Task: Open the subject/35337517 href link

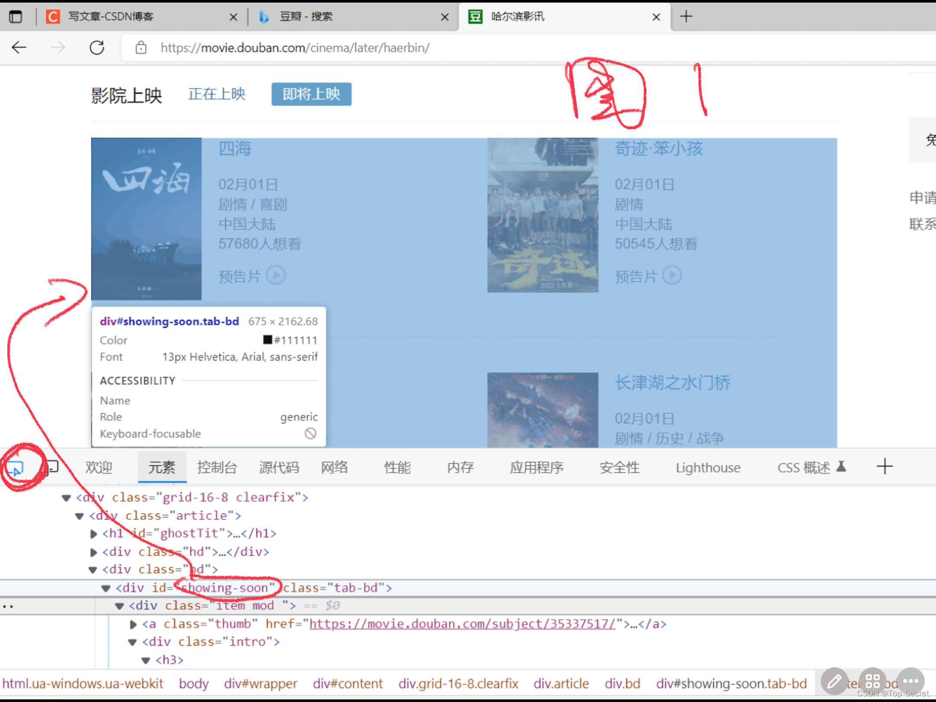Action: click(462, 624)
